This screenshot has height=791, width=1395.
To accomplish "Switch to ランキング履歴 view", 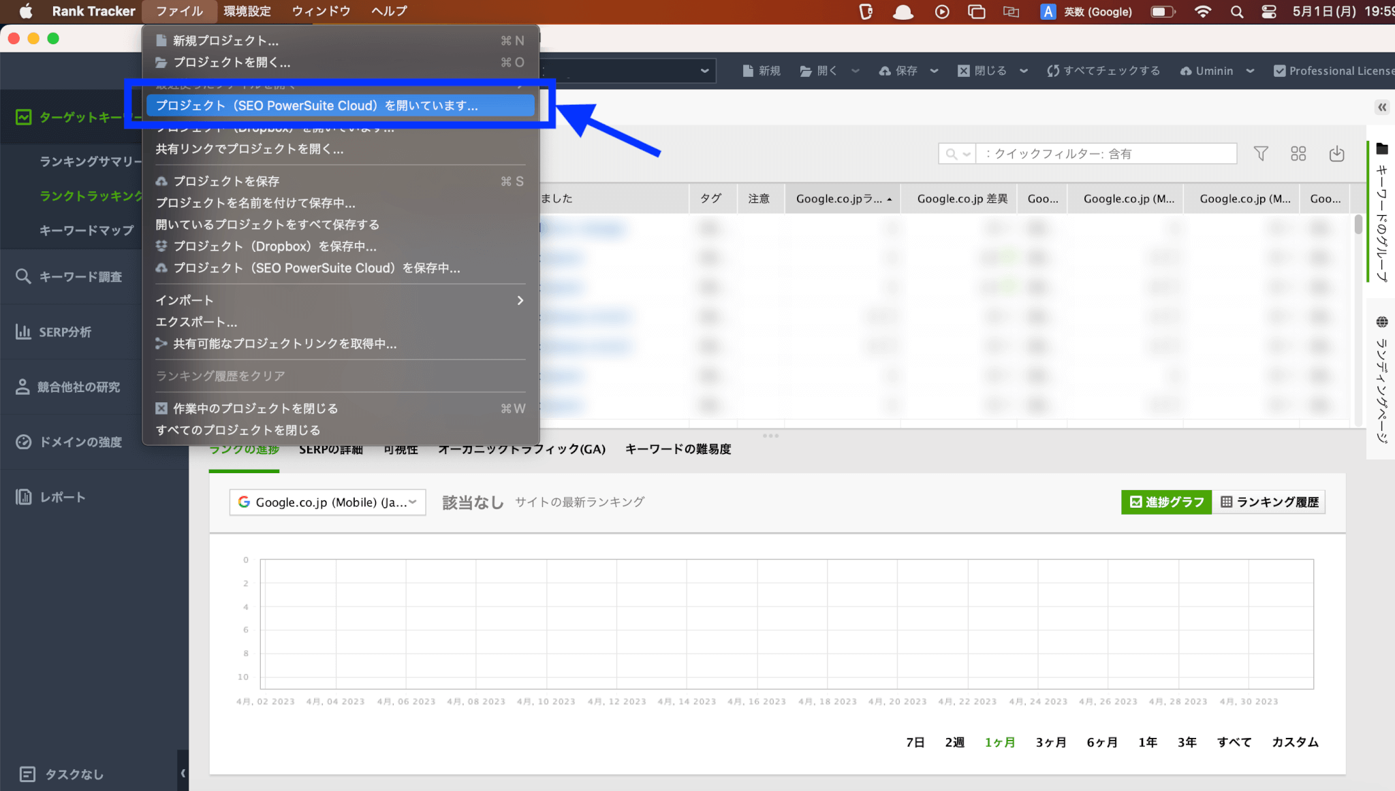I will [1269, 502].
